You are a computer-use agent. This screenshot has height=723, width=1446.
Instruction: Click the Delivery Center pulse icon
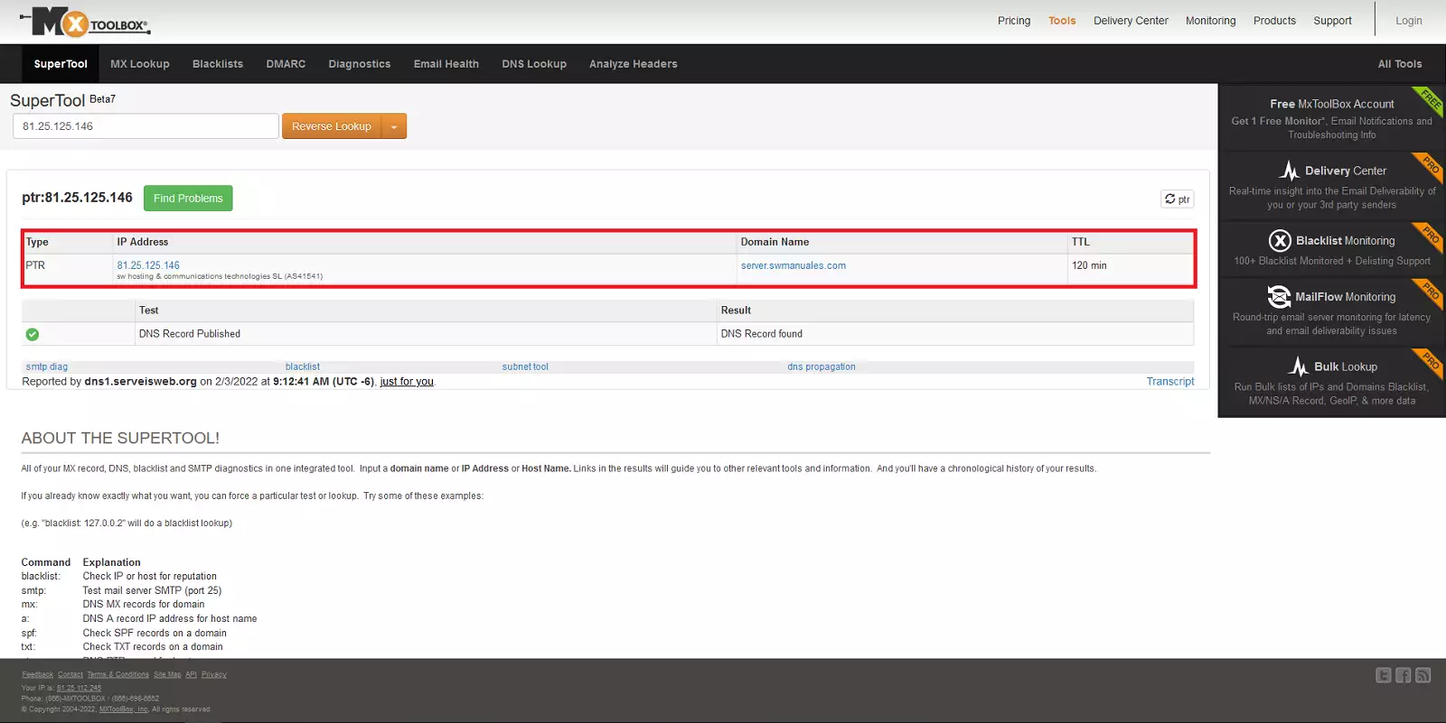click(1289, 171)
